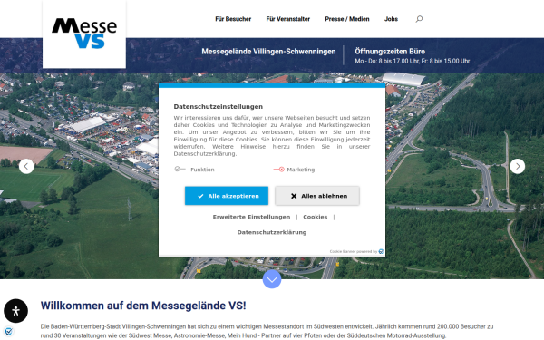Open Für Besucher menu
Viewport: 544px width, 340px height.
[233, 19]
